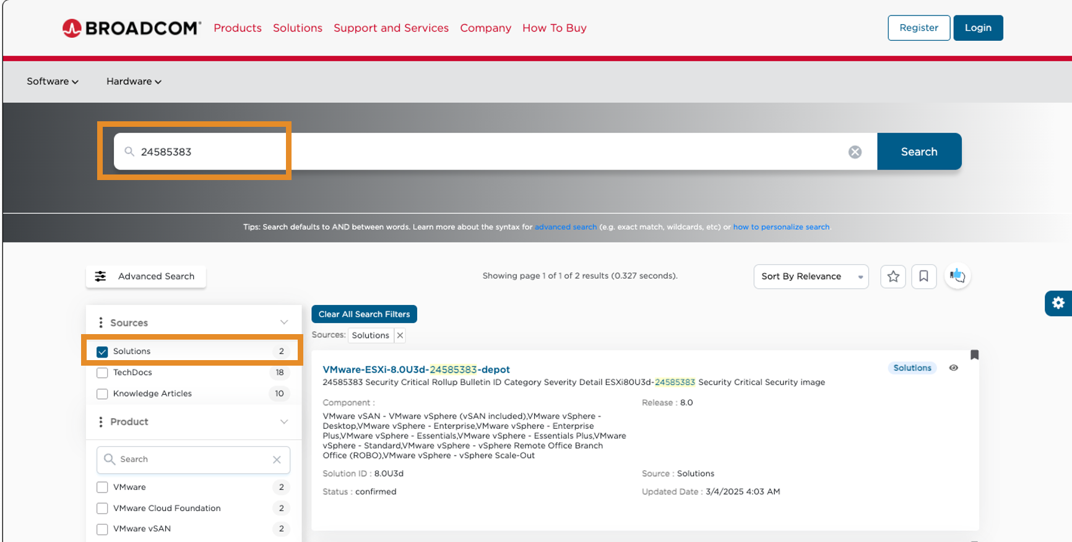The height and width of the screenshot is (542, 1072).
Task: Click the 'Source : Solutions' text
Action: (678, 474)
